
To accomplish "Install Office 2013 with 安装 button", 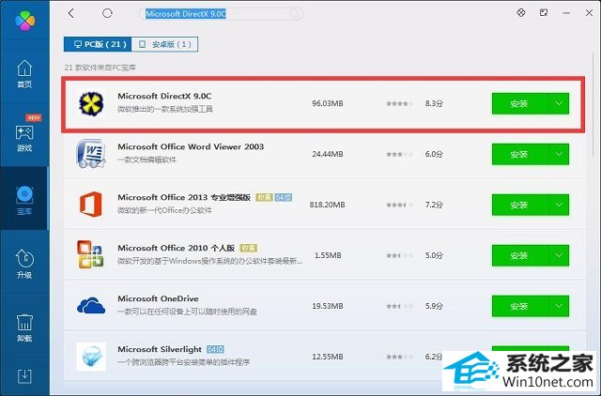I will (x=520, y=205).
